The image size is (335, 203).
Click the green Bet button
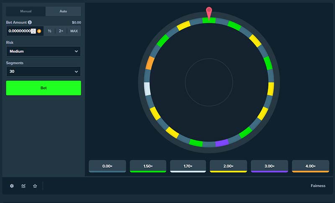click(x=44, y=88)
